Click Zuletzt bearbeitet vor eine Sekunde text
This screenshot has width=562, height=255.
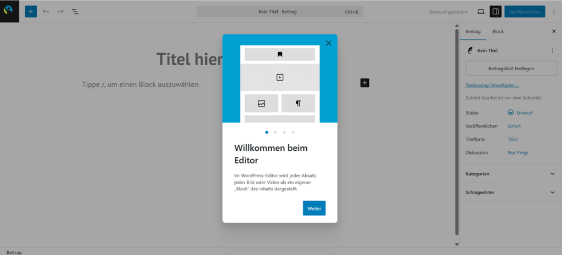click(504, 98)
